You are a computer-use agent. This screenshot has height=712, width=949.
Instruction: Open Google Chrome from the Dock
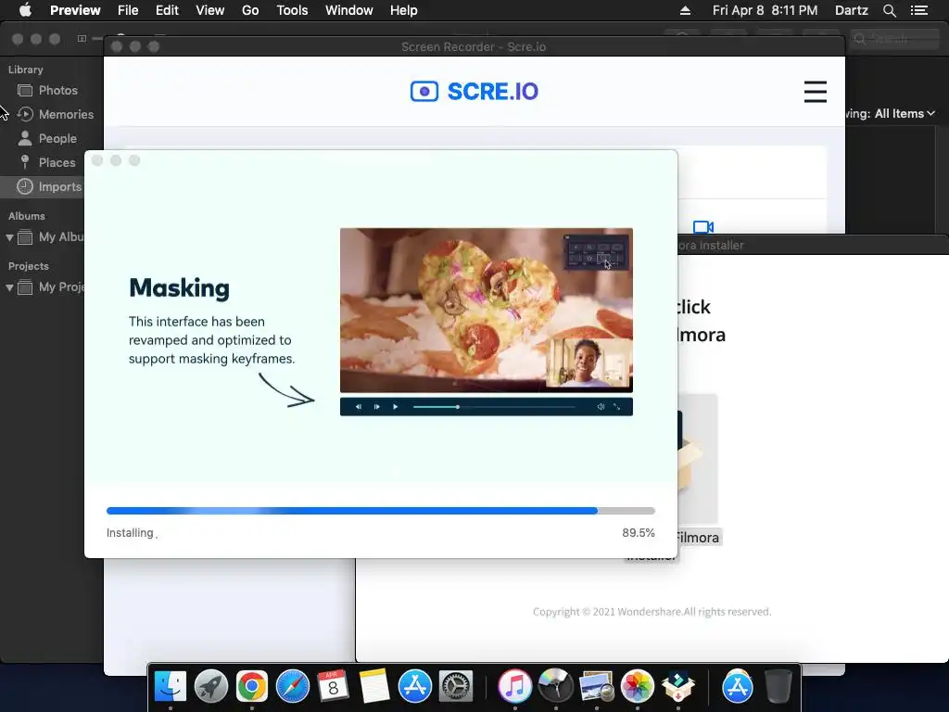click(252, 686)
